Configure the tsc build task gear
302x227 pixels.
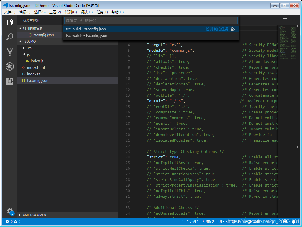[x=233, y=29]
